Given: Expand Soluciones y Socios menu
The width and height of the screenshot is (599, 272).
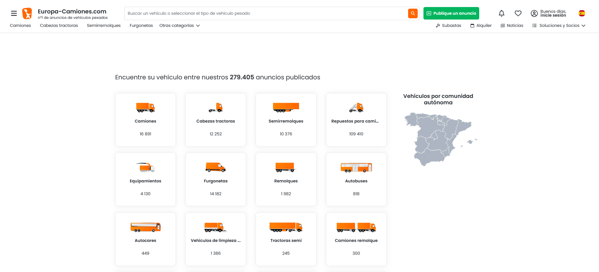Looking at the screenshot, I should 559,26.
